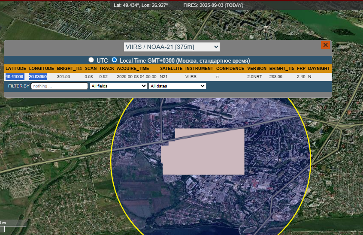The width and height of the screenshot is (363, 235).
Task: Click scan value 0.58
Action: (x=89, y=77)
